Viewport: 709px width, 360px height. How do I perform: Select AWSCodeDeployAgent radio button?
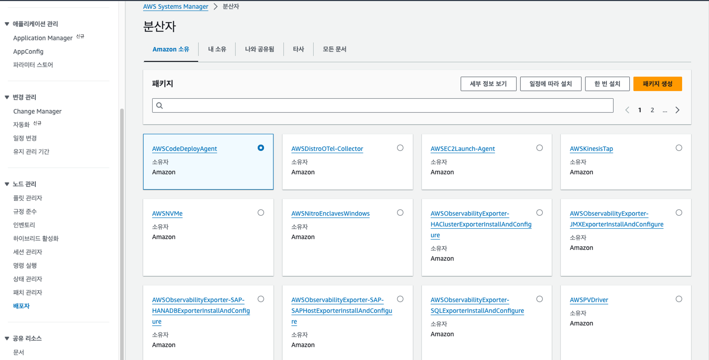coord(261,148)
